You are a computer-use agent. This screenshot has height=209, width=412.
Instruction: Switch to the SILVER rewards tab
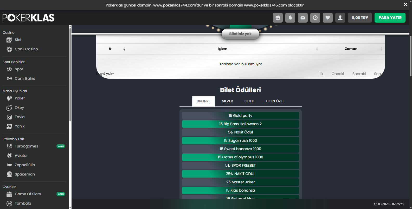coord(227,101)
